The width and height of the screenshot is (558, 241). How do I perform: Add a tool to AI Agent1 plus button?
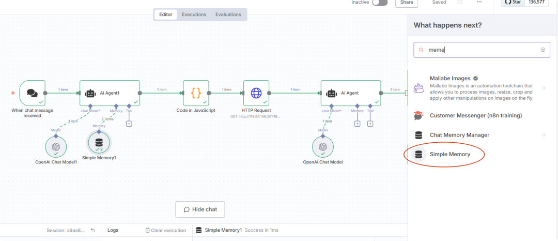129,124
